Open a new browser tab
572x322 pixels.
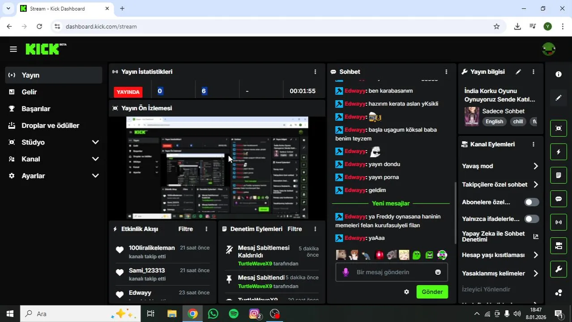click(122, 8)
